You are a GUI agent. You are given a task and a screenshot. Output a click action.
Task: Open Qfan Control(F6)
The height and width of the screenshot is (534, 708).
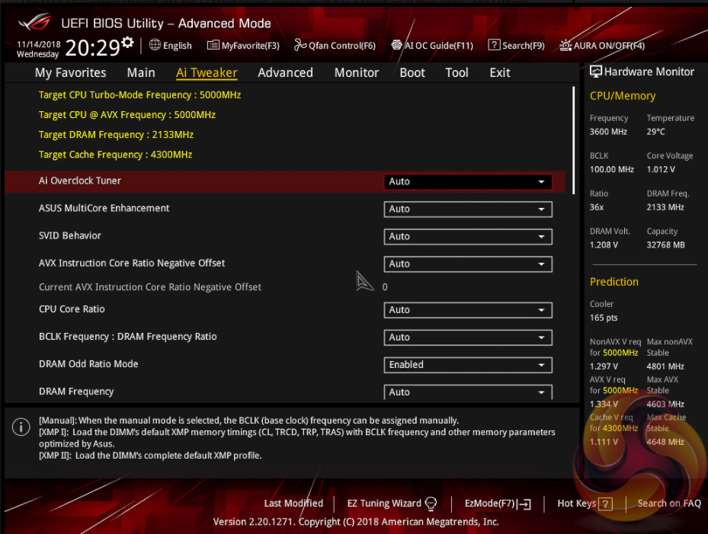pos(335,45)
